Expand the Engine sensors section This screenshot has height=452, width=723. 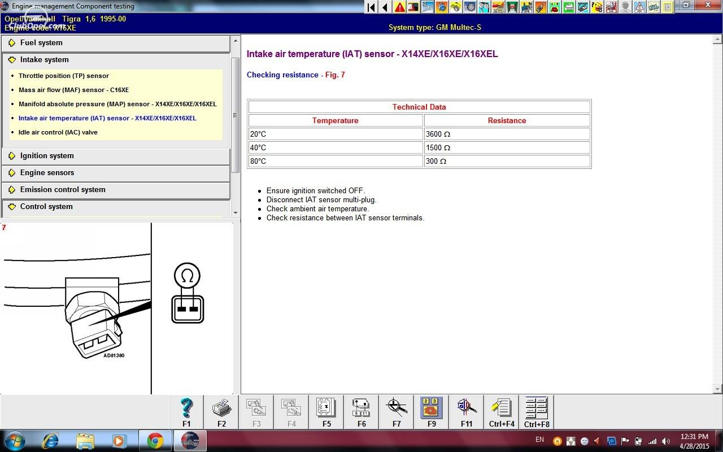116,173
